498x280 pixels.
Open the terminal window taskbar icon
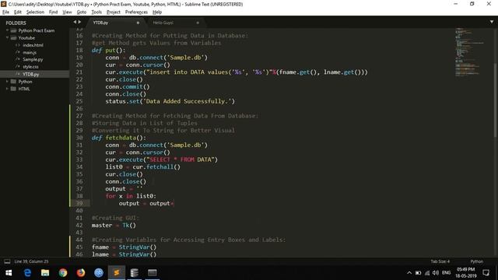tap(153, 273)
